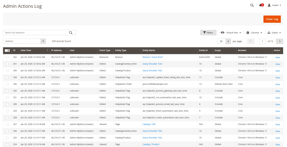Open the Default View dropdown
The width and height of the screenshot is (287, 147).
tap(231, 33)
